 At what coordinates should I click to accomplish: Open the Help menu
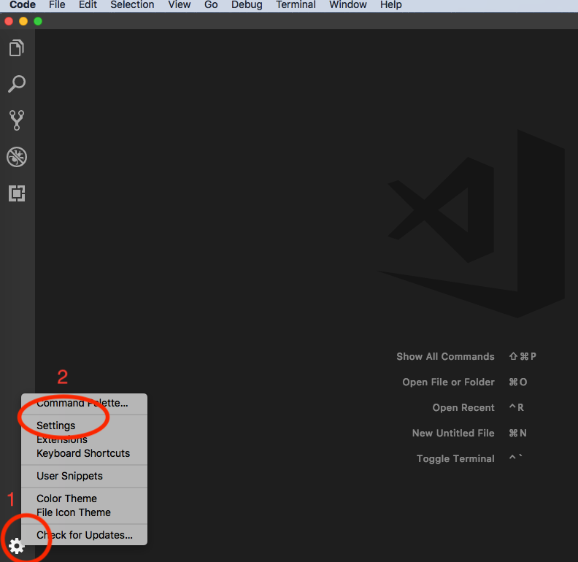(x=390, y=5)
